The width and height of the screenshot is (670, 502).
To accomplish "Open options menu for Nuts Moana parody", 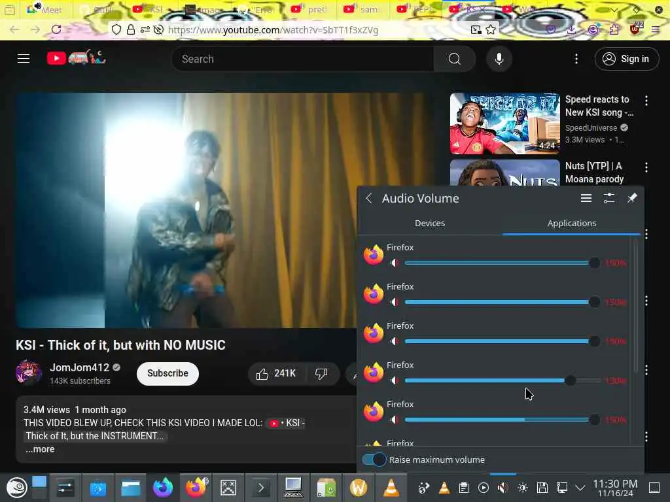I will coord(646,167).
